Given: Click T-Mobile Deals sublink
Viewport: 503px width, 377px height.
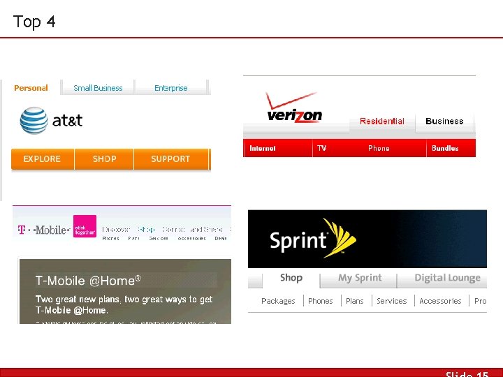Looking at the screenshot, I should tap(221, 239).
